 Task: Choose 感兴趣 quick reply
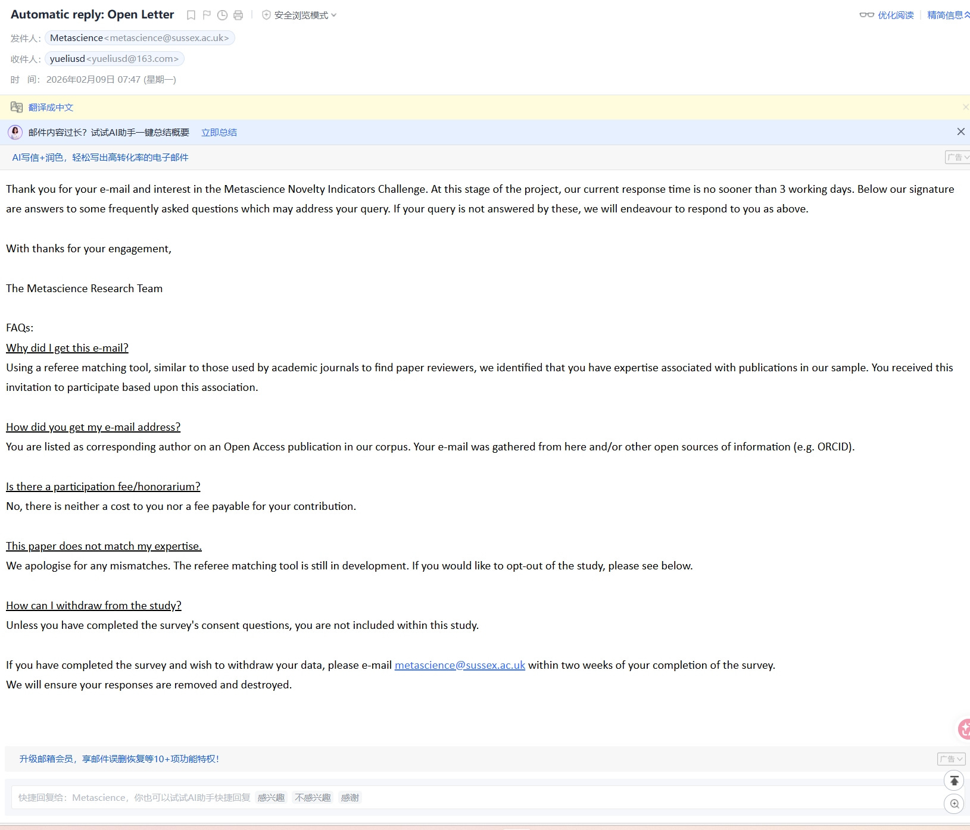(271, 798)
